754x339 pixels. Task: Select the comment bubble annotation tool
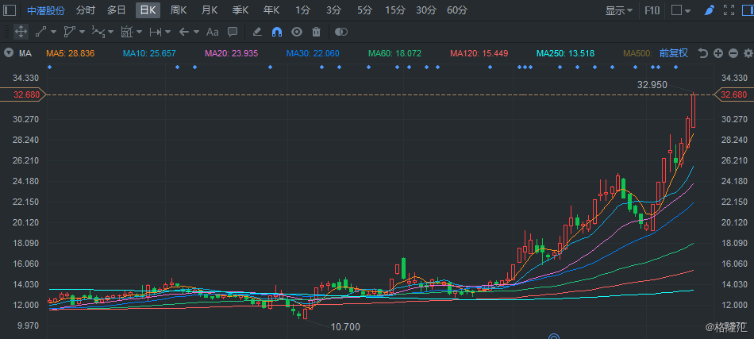click(x=233, y=32)
